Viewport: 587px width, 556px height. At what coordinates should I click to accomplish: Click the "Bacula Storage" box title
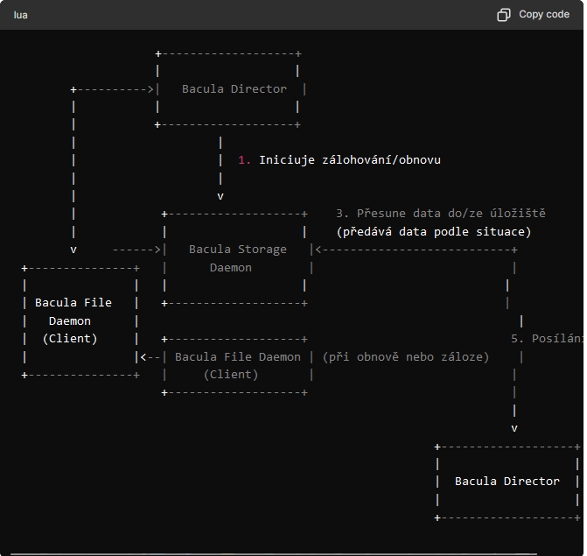click(237, 250)
